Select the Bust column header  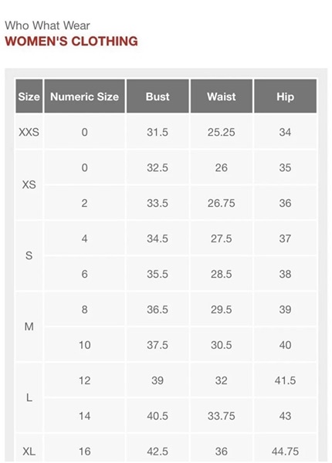pos(158,96)
